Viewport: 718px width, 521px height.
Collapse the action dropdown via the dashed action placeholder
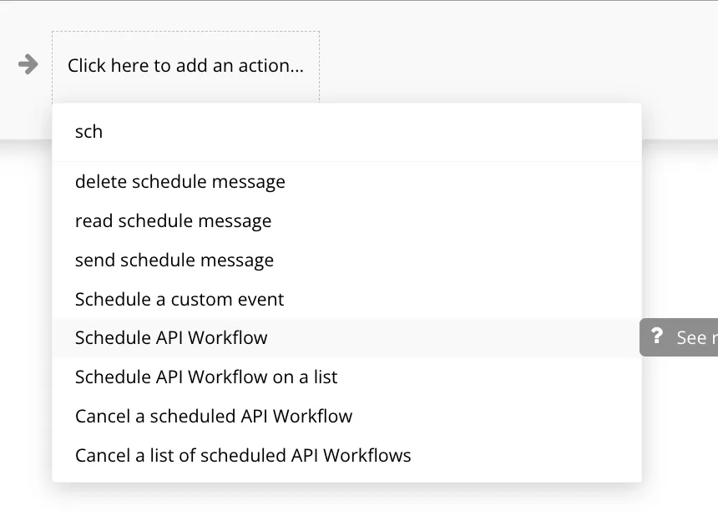pos(185,65)
